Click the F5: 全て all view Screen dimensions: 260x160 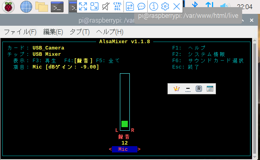(x=108, y=61)
